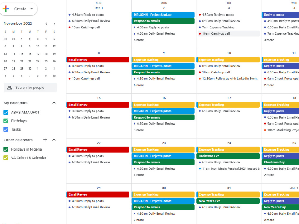Open Christmas Eve holiday event

(x=228, y=156)
